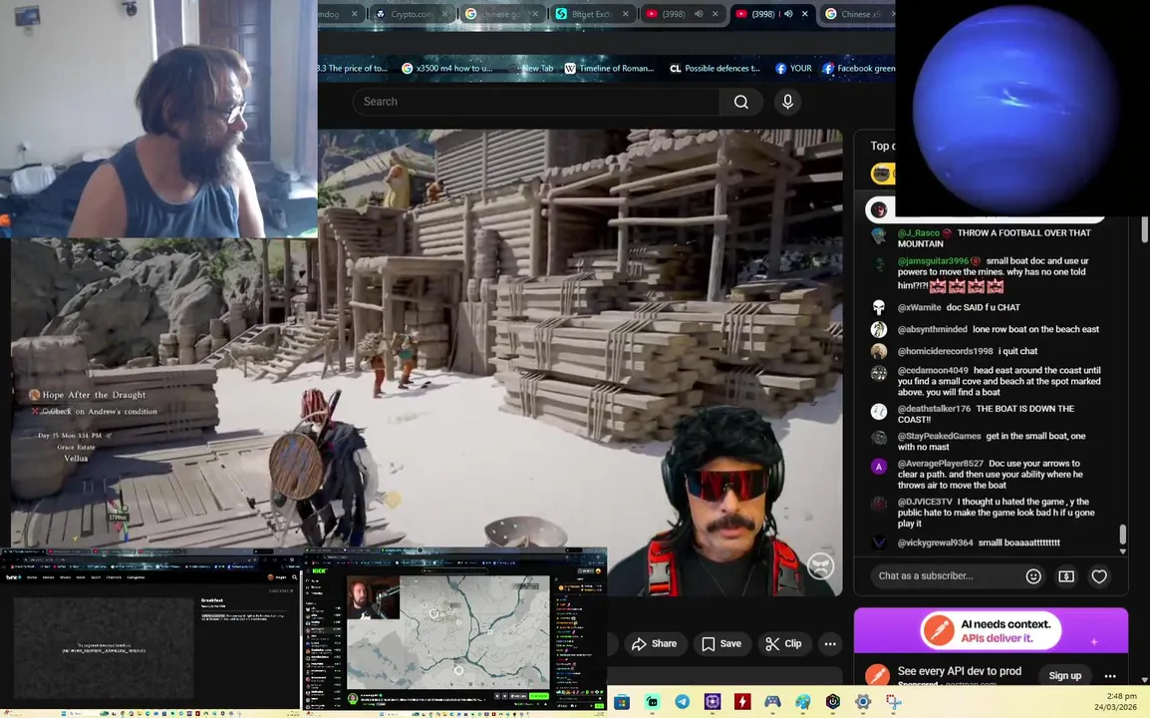
Task: Click the Kick stream window thumbnail map
Action: pos(448,632)
